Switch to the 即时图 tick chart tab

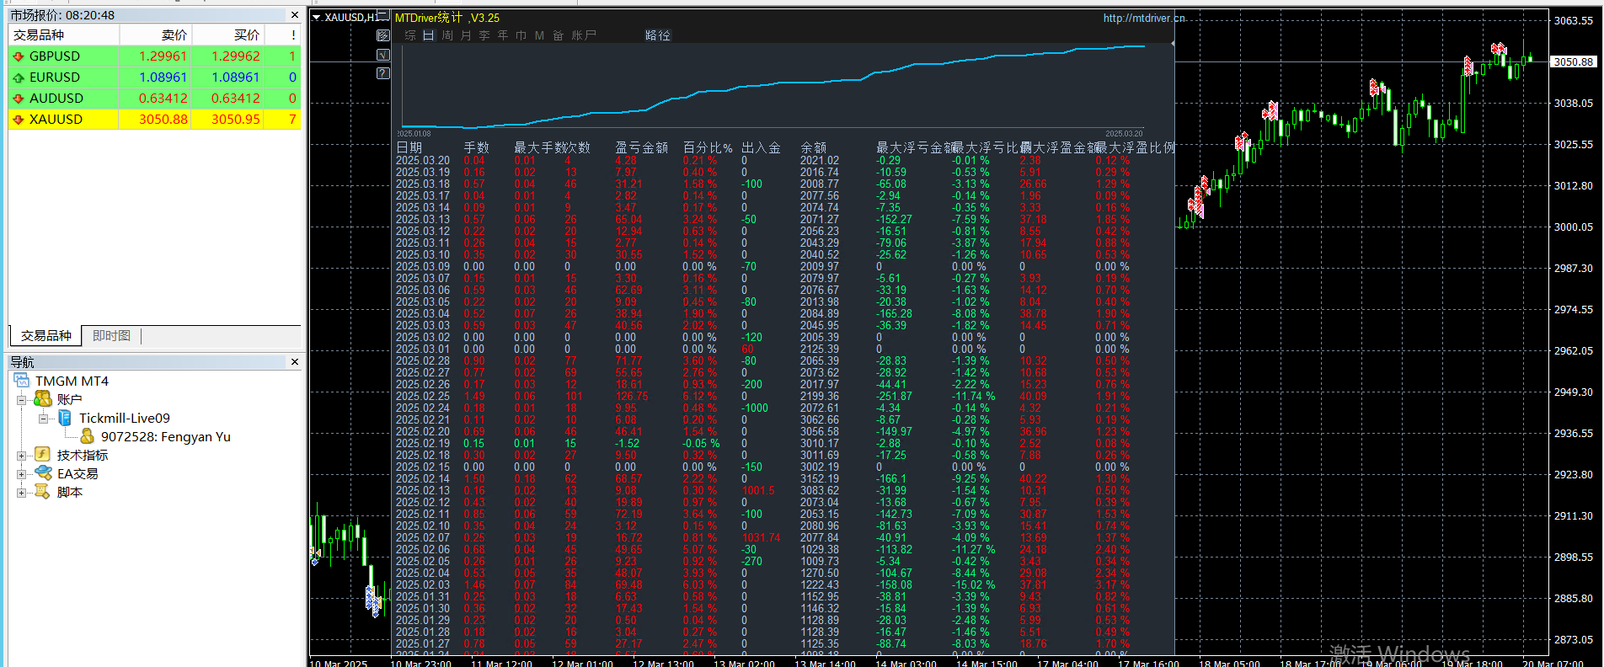[112, 336]
